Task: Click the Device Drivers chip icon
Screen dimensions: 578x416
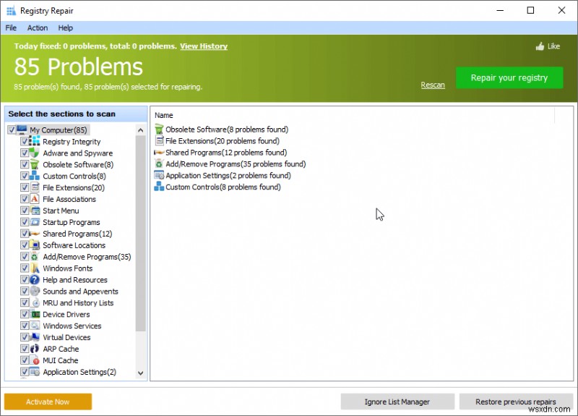Action: [34, 314]
